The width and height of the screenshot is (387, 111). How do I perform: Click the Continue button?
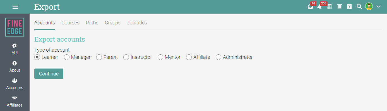tap(49, 74)
